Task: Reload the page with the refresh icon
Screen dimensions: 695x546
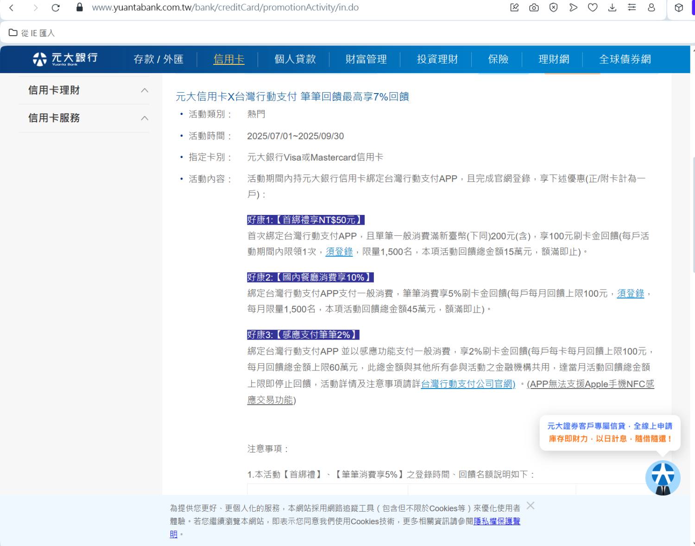Action: pos(56,7)
